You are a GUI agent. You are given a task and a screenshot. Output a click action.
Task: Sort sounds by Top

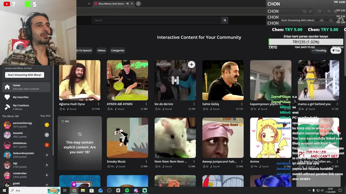(x=336, y=50)
